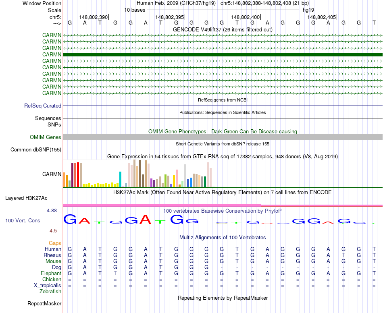Open the GTEx Gene Expression in 54 tissues title
383x313 pixels.
(223, 156)
